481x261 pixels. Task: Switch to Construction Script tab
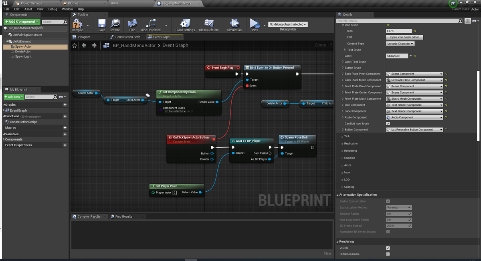(x=128, y=37)
